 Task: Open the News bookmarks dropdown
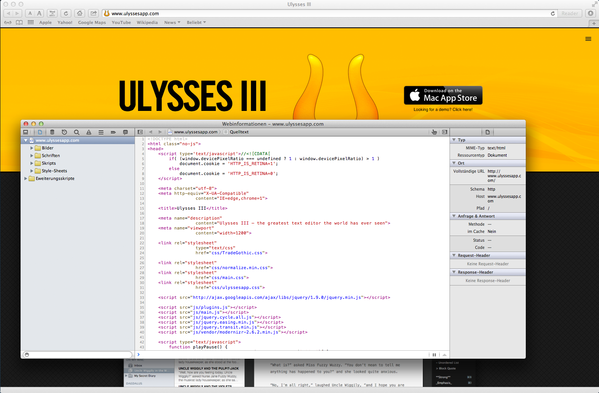(x=172, y=22)
